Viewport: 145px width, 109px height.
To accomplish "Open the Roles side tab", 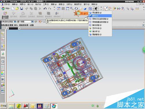I will tap(3, 85).
